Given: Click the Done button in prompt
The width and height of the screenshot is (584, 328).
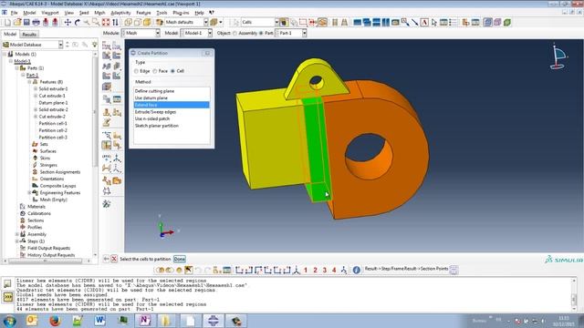Looking at the screenshot, I should point(180,259).
